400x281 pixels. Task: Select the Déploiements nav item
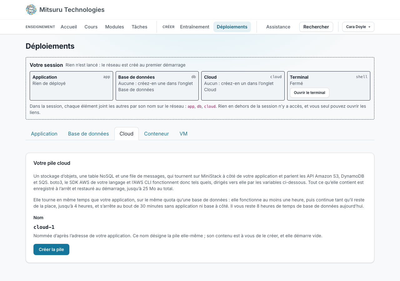[232, 27]
